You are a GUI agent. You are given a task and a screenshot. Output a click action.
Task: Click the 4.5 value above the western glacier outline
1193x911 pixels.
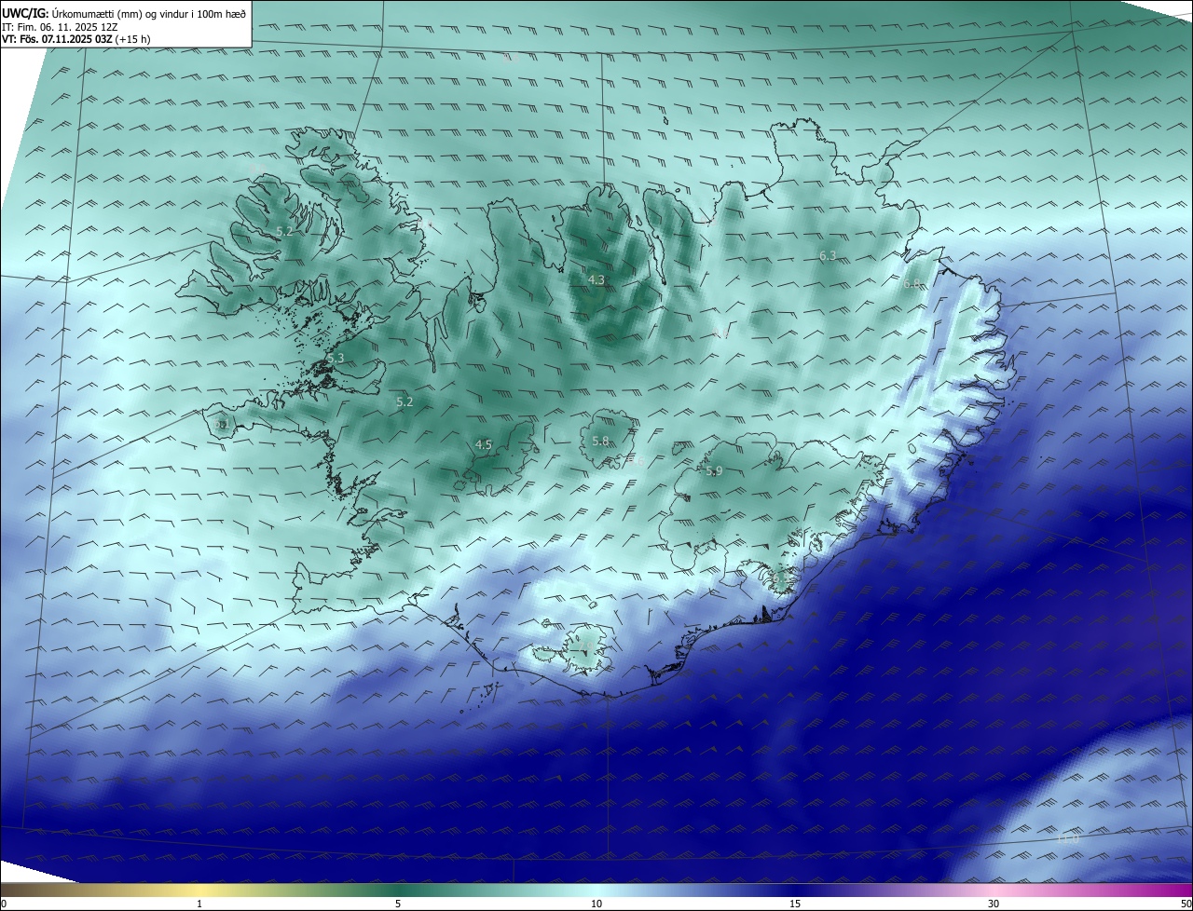coord(484,445)
